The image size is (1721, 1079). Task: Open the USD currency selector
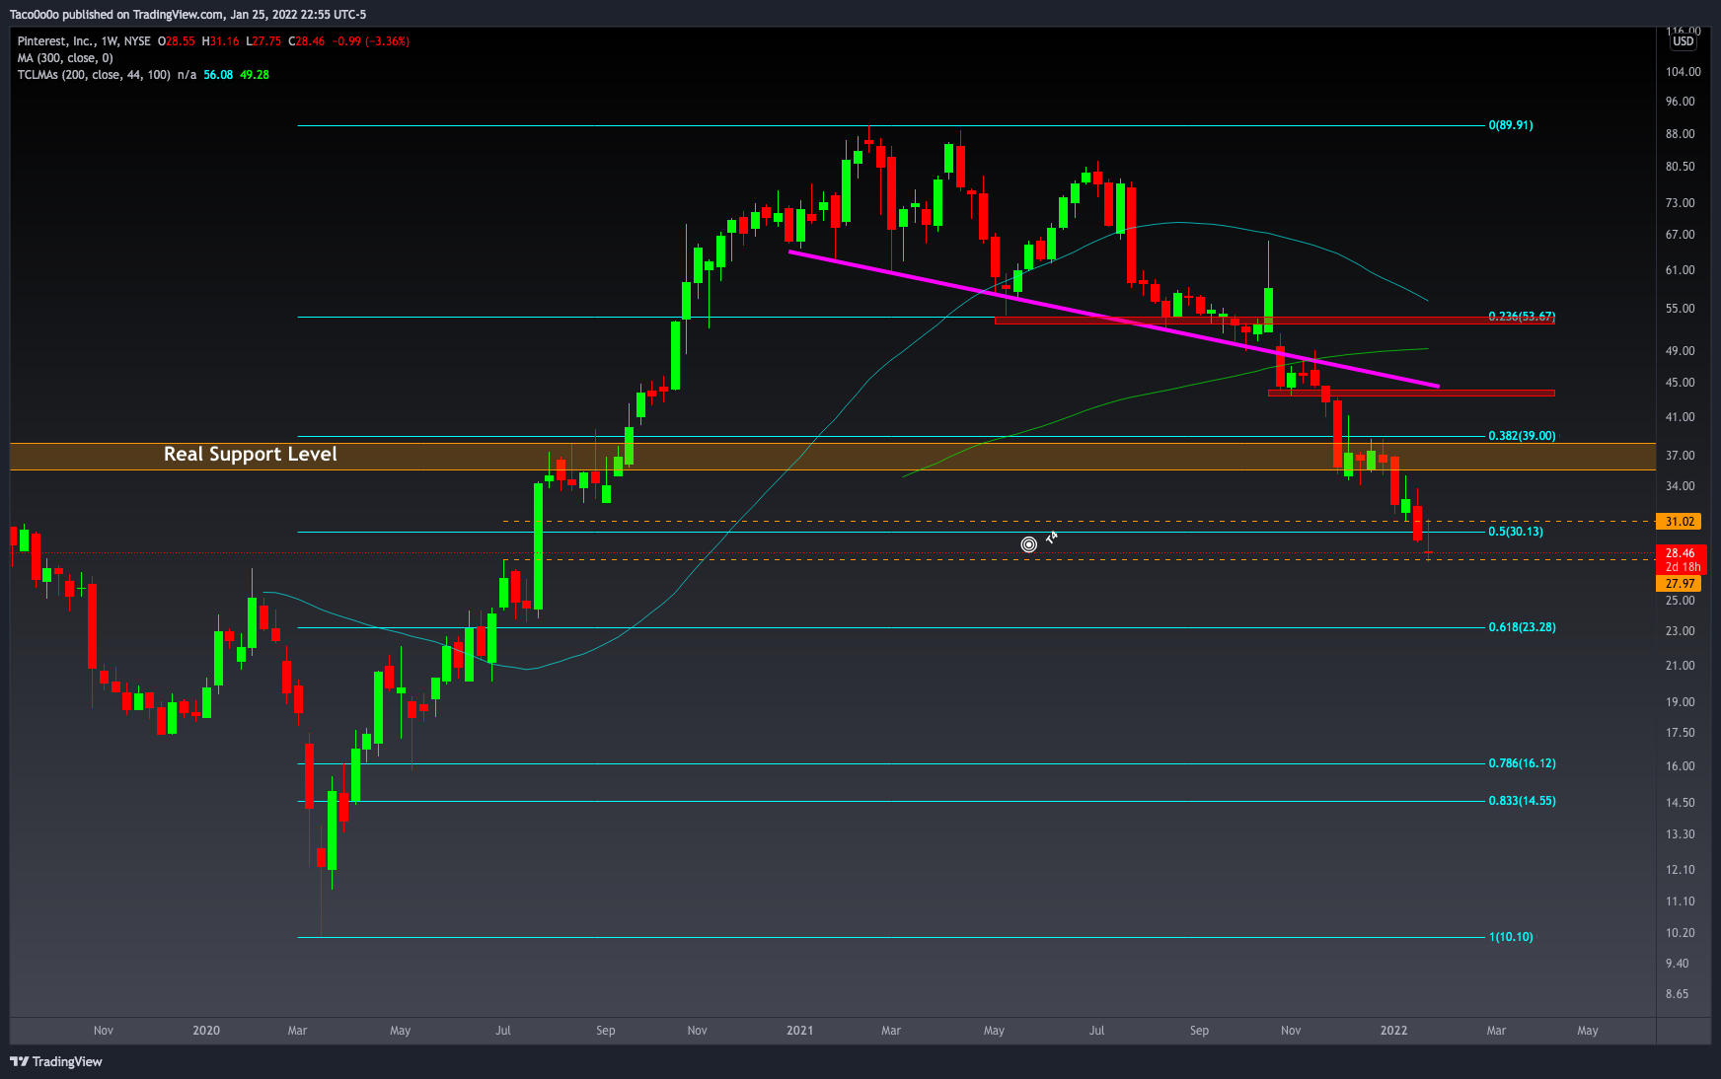(x=1683, y=41)
